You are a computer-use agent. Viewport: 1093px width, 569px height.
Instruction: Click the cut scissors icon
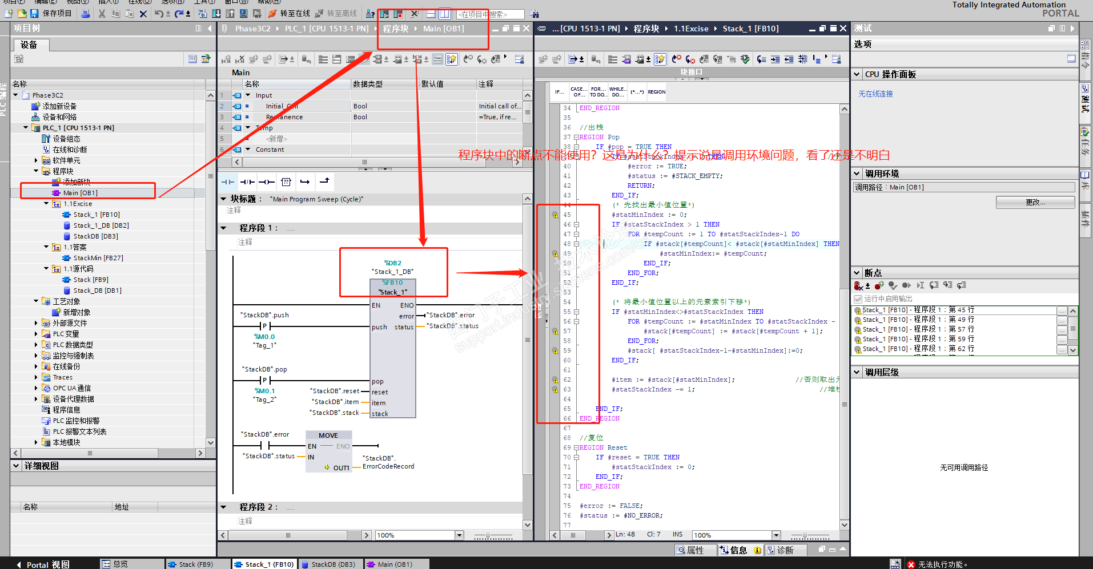point(102,13)
